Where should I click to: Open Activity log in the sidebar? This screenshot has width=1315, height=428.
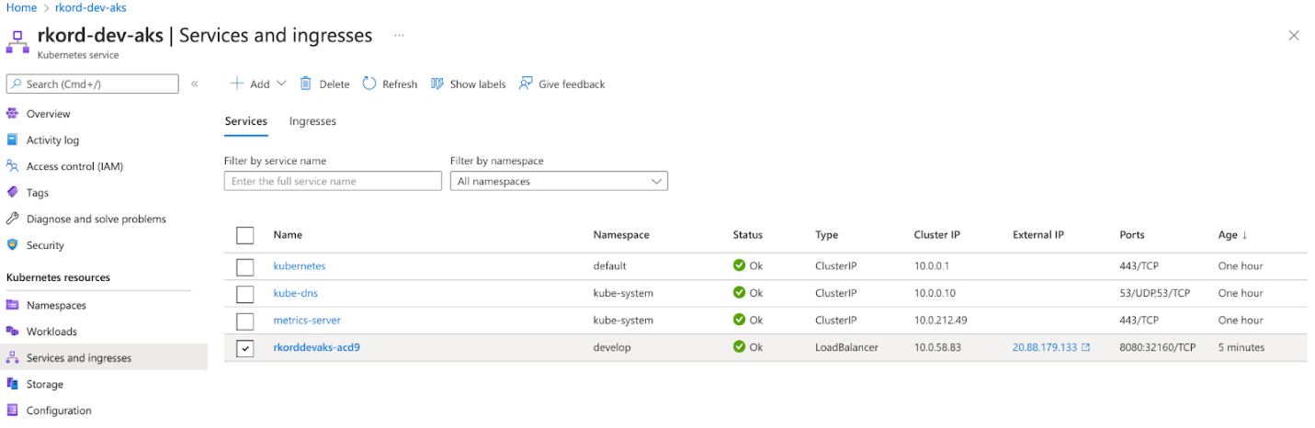(52, 141)
